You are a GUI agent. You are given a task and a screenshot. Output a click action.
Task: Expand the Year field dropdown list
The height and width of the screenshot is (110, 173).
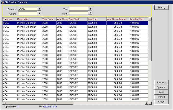pyautogui.click(x=90, y=9)
